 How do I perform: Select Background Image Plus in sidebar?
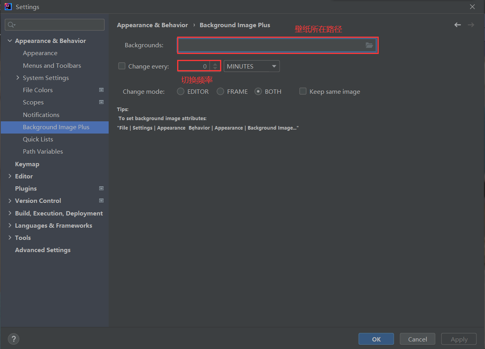[x=55, y=127]
